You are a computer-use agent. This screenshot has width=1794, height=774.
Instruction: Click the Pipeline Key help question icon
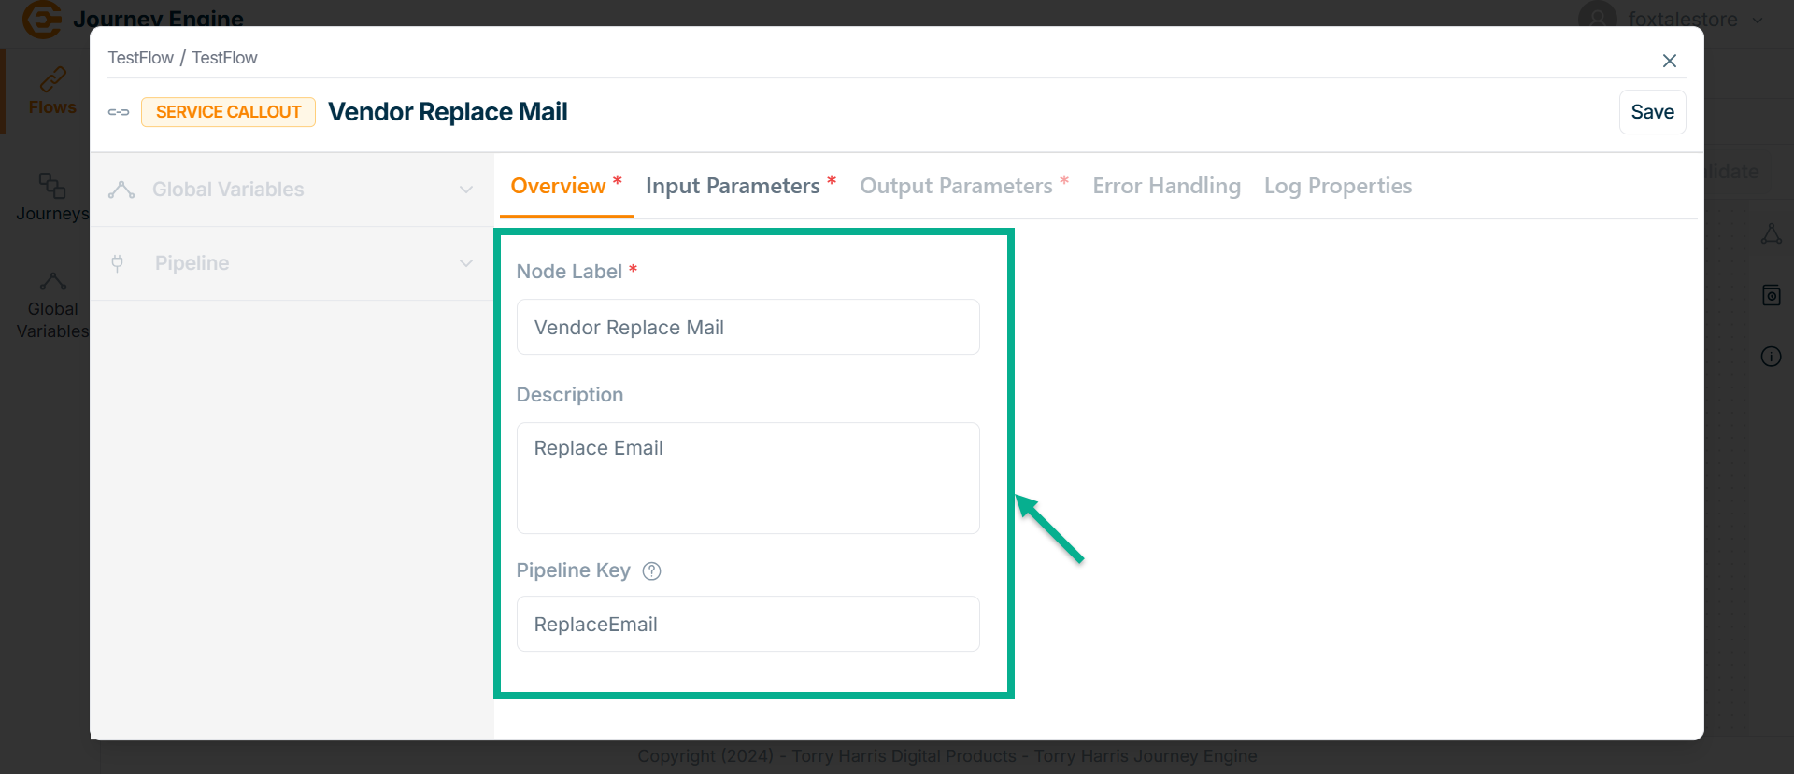tap(652, 571)
